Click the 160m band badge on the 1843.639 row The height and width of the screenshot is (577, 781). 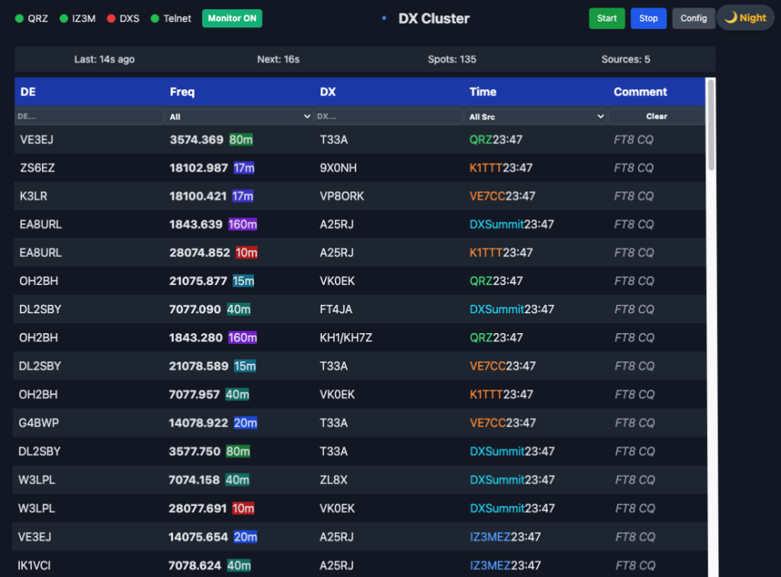point(243,224)
